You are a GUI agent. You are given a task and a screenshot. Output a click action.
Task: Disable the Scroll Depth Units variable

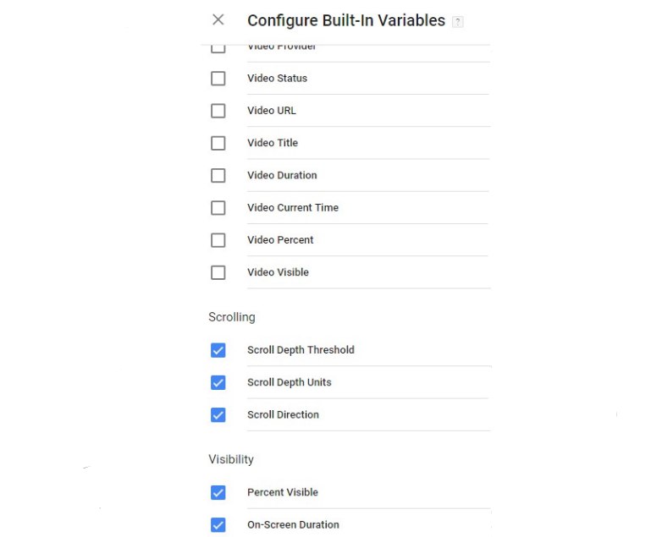(x=218, y=382)
